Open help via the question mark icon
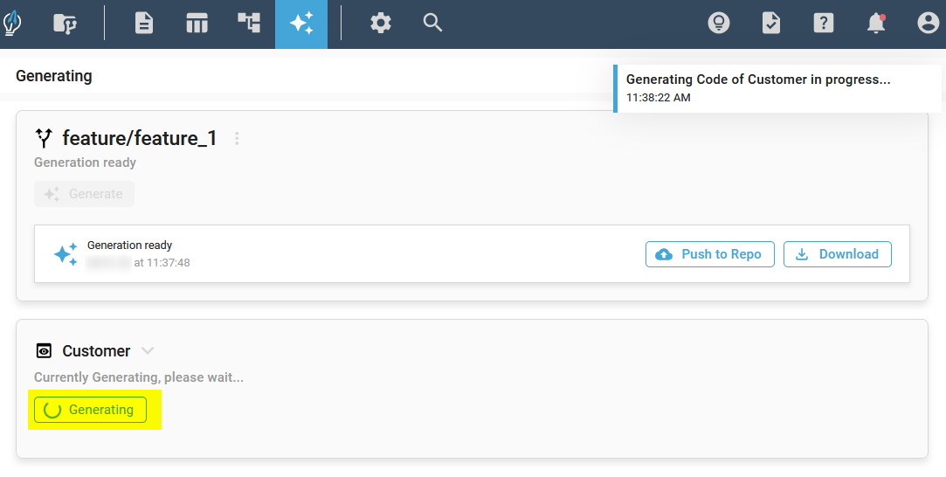Screen dimensions: 946x477 pyautogui.click(x=824, y=24)
